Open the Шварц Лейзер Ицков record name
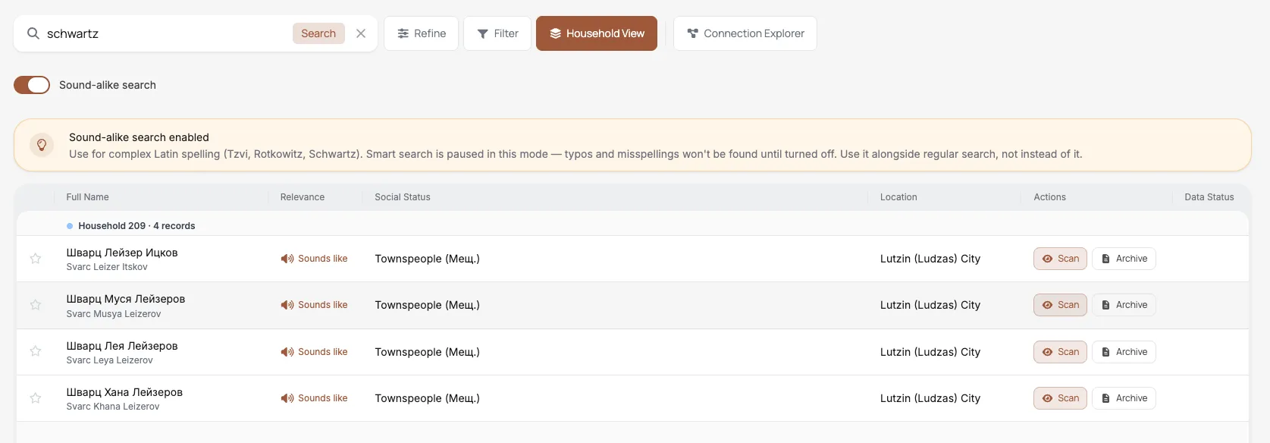Image resolution: width=1270 pixels, height=443 pixels. (x=122, y=253)
